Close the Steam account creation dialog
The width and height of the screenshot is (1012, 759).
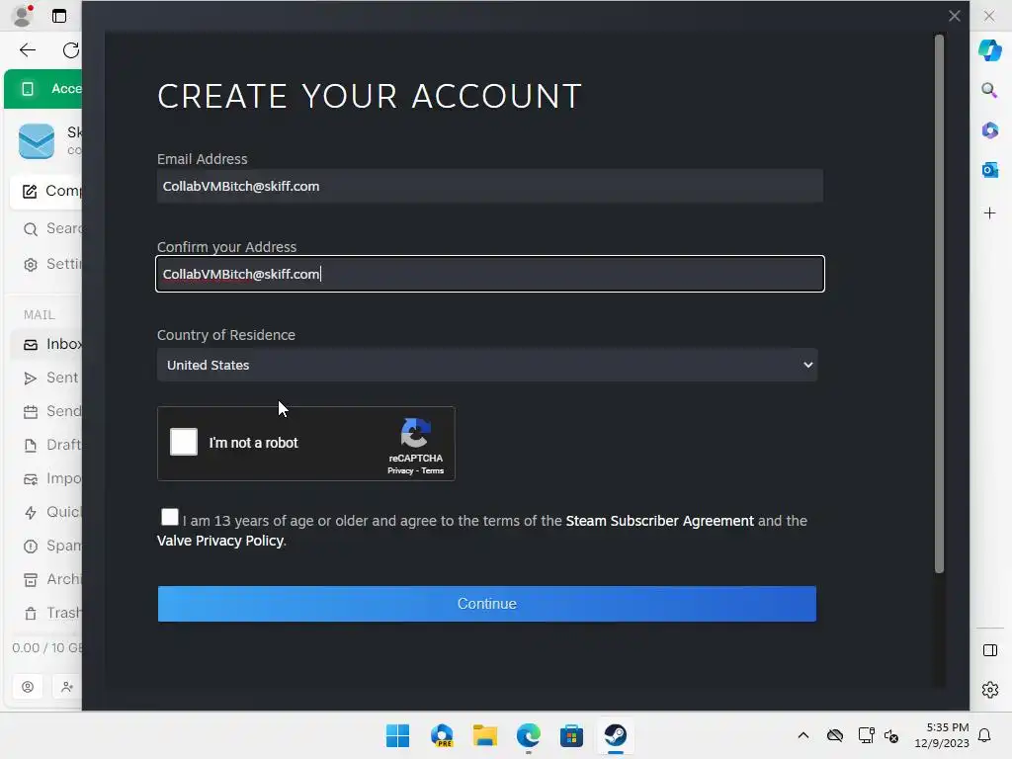[x=955, y=16]
